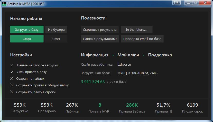Enable 'Сохранять паблик' option
The image size is (213, 122).
pos(12,79)
